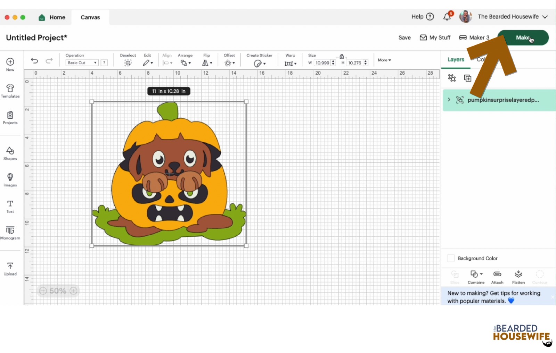Open the Monogram tool
The height and width of the screenshot is (353, 556).
coord(10,233)
